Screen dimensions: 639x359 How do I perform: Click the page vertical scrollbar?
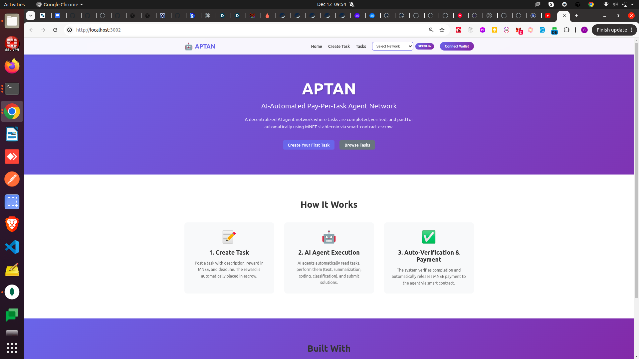pos(636,166)
